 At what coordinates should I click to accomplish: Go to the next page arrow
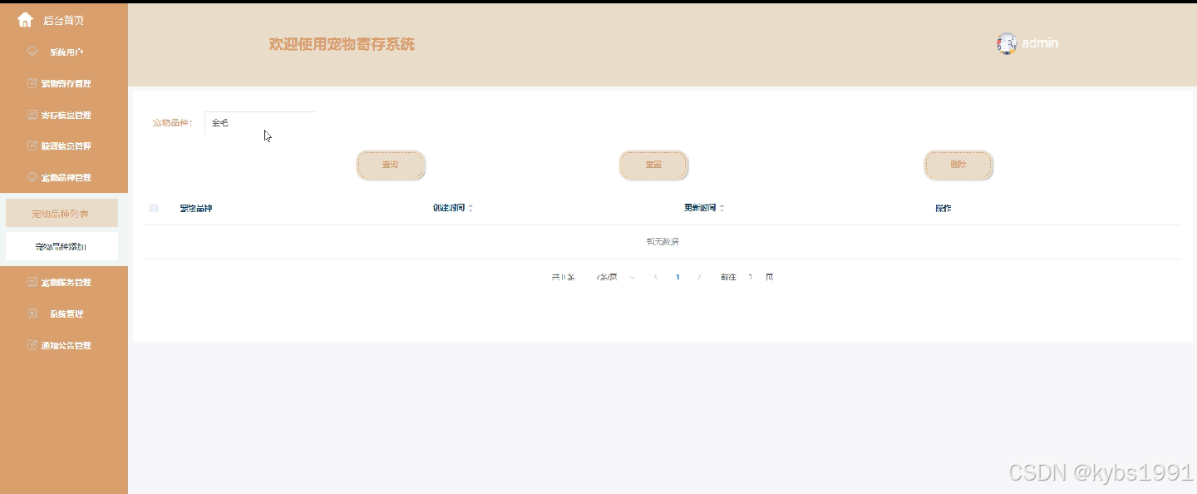699,277
